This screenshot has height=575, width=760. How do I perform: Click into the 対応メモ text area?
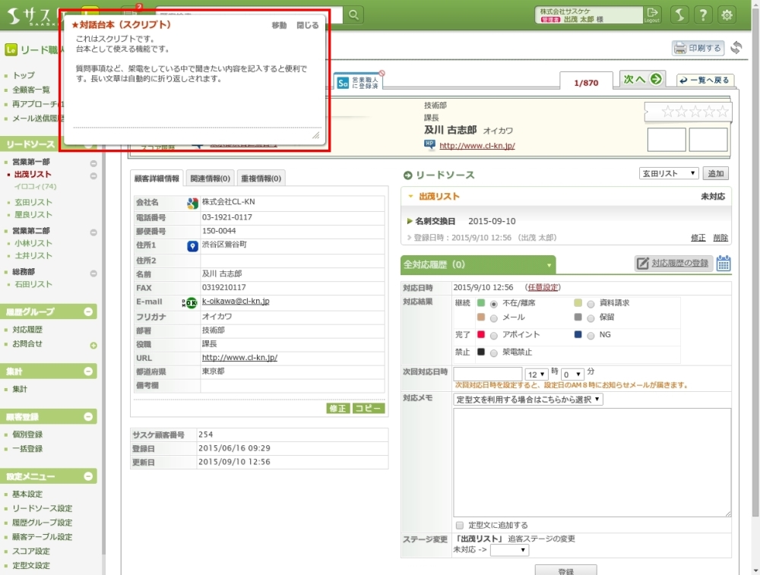point(592,462)
